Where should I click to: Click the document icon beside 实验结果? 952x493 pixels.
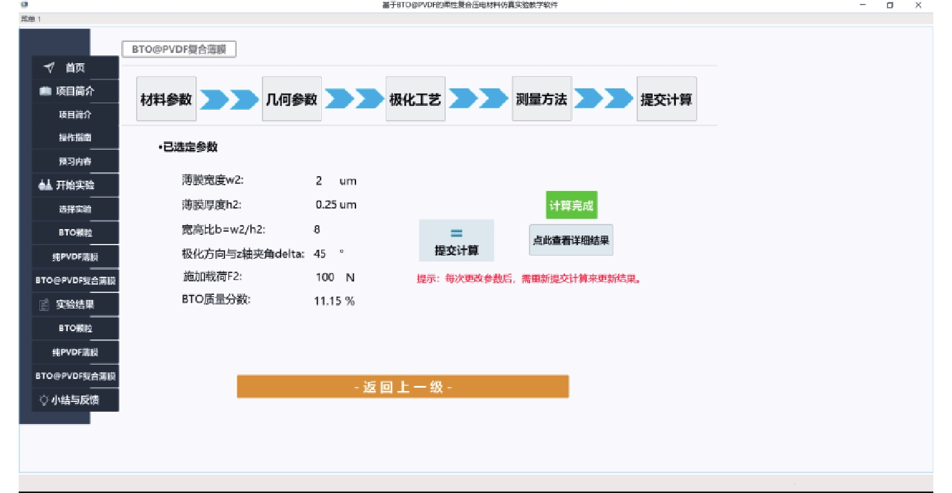point(45,305)
